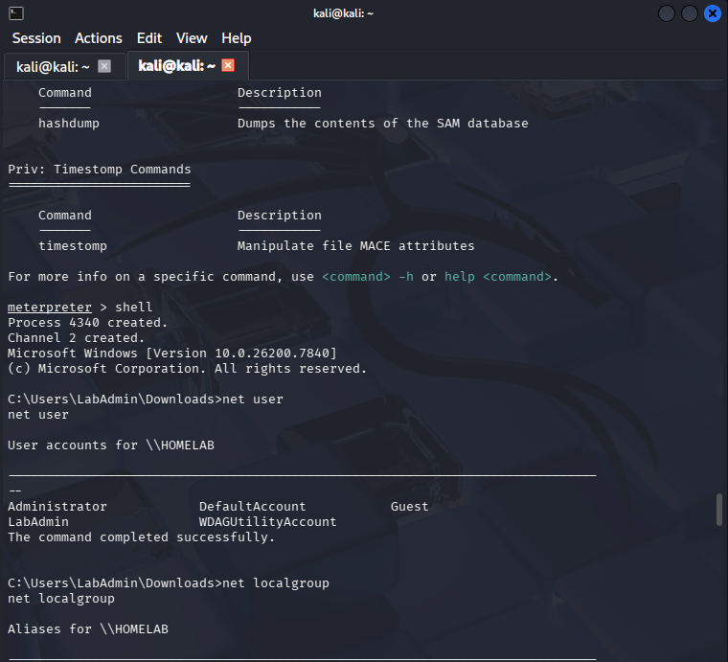
Task: Minimize the terminal window
Action: [x=667, y=13]
